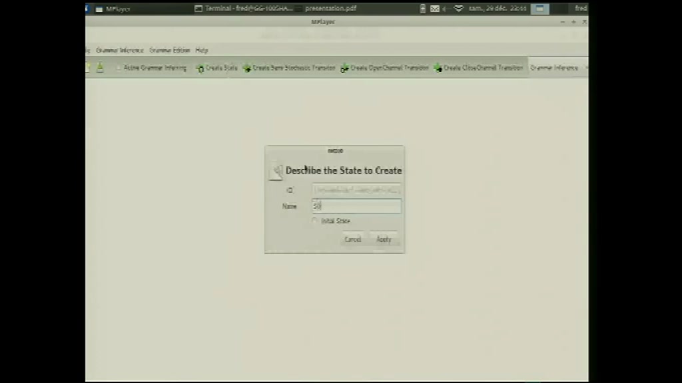This screenshot has width=682, height=383.
Task: Click Create CloseChannel Transition tool
Action: 478,68
